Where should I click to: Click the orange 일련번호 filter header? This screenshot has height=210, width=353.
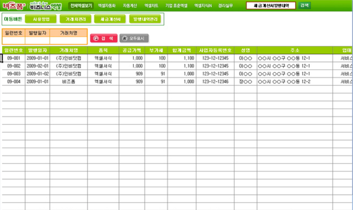[14, 33]
